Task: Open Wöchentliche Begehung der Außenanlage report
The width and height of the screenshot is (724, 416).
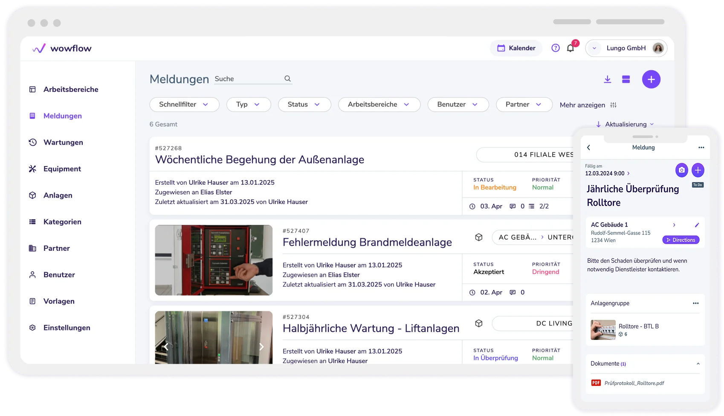Action: 260,160
